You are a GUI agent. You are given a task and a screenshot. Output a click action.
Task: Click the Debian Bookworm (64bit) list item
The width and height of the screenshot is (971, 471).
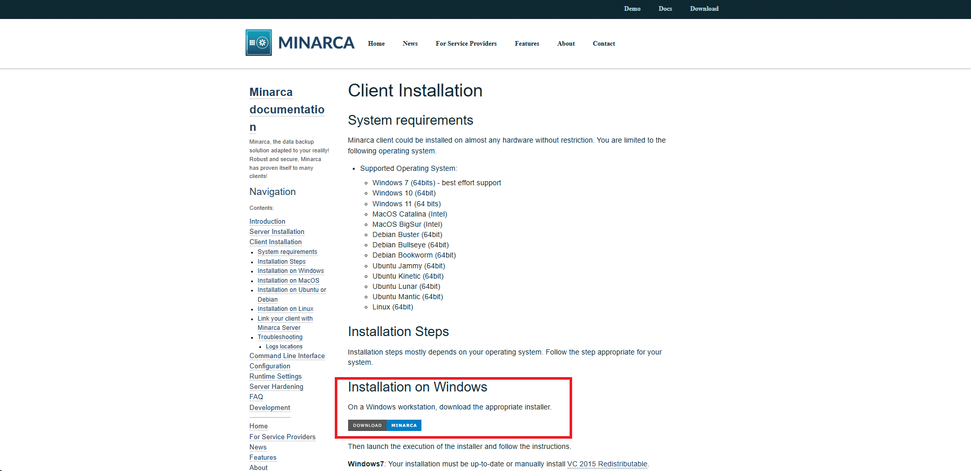(414, 255)
